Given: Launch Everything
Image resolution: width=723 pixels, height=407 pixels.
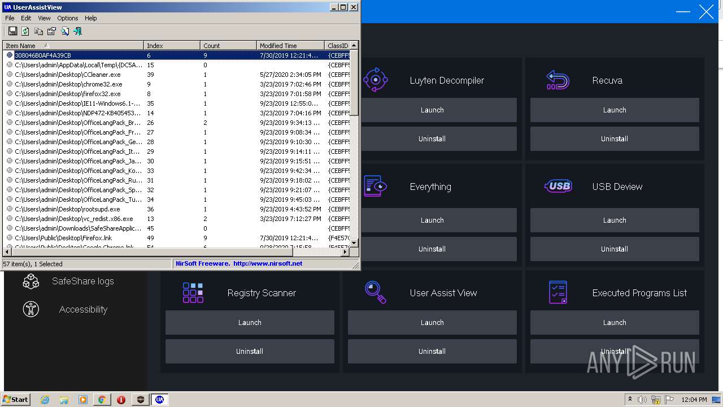Looking at the screenshot, I should coord(432,220).
